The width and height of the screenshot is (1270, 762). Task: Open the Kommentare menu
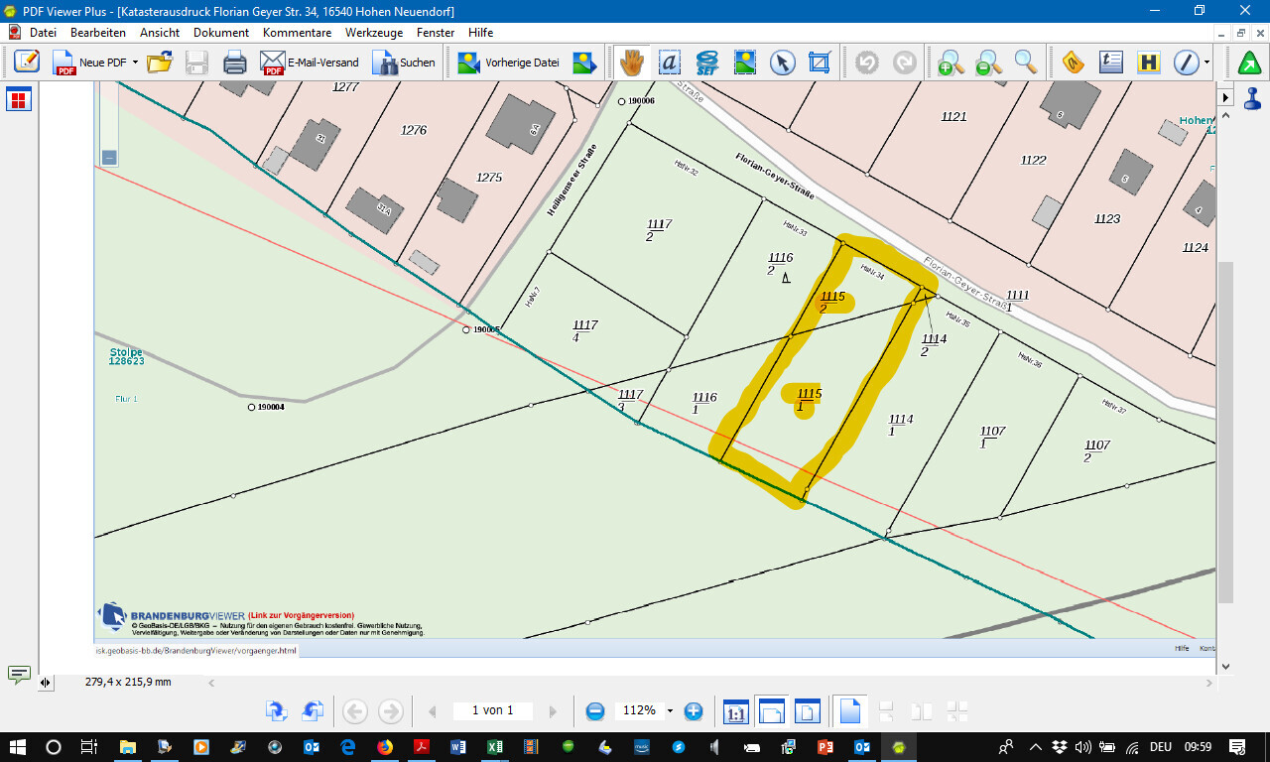(x=299, y=33)
